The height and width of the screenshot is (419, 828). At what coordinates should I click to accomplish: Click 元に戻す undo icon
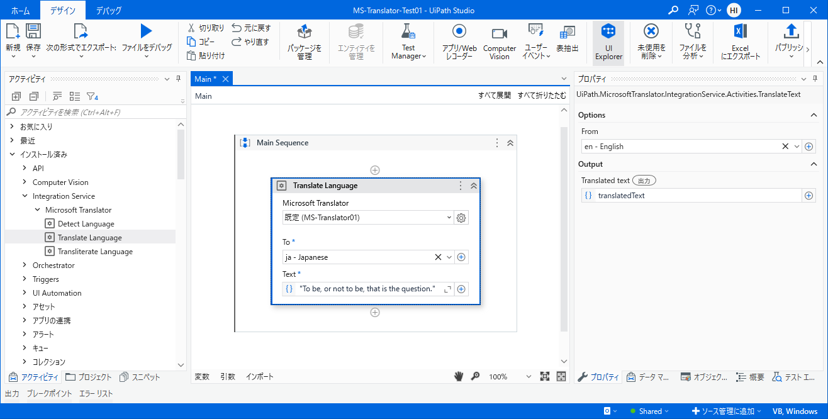coord(237,28)
